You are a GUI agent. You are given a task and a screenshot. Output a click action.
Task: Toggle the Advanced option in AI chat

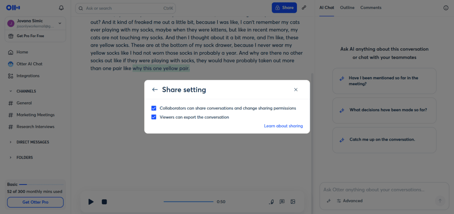[349, 201]
